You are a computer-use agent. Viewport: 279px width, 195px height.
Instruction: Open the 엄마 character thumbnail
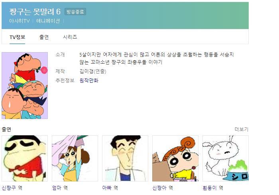coord(75,158)
